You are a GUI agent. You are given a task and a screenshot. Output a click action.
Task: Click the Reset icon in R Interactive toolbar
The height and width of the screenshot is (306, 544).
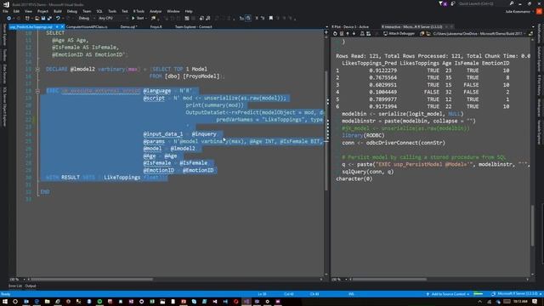(335, 34)
